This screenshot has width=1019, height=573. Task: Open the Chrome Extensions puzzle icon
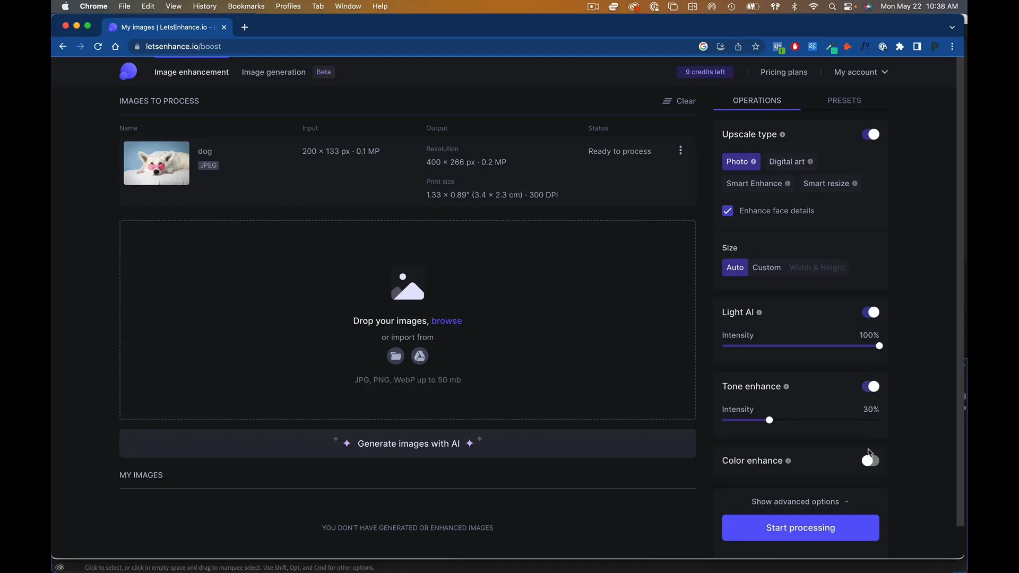(x=900, y=47)
